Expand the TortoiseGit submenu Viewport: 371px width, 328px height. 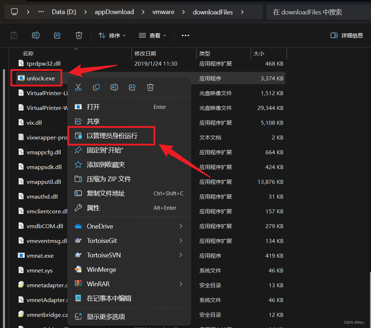pyautogui.click(x=181, y=241)
